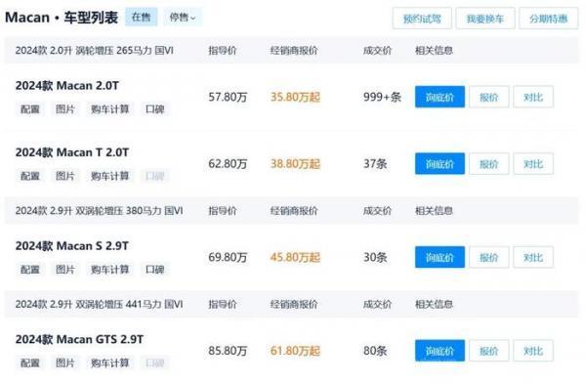
Task: Open the 分期特惠 installment offer button
Action: pyautogui.click(x=548, y=19)
